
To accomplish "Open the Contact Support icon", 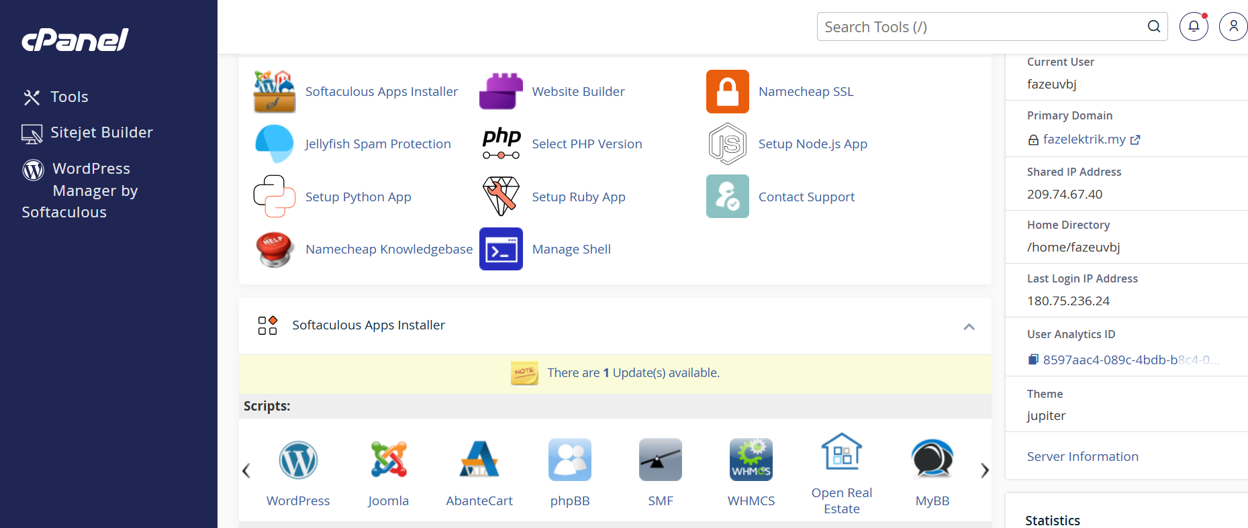I will tap(728, 197).
